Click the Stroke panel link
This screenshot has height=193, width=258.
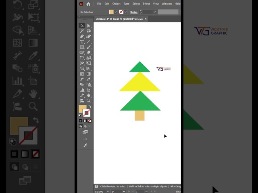(x=134, y=12)
